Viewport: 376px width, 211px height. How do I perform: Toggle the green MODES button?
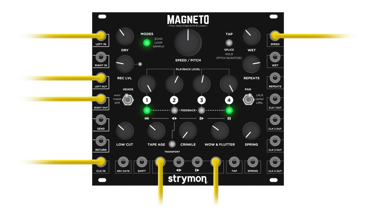(x=147, y=43)
